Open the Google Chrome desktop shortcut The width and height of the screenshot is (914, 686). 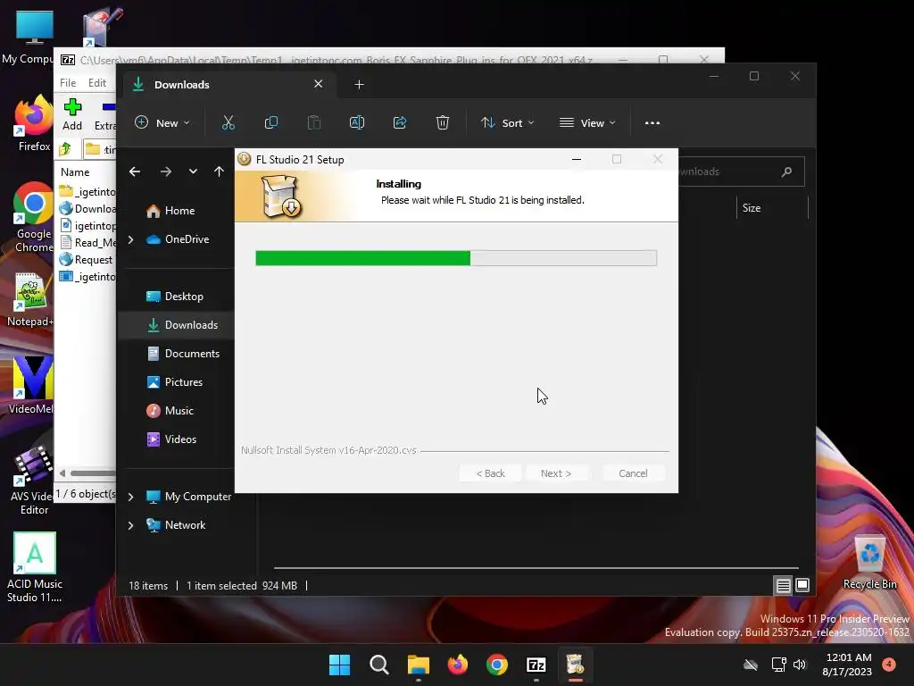pos(34,217)
